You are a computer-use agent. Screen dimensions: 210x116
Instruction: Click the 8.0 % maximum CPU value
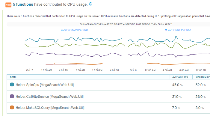tap(200, 108)
